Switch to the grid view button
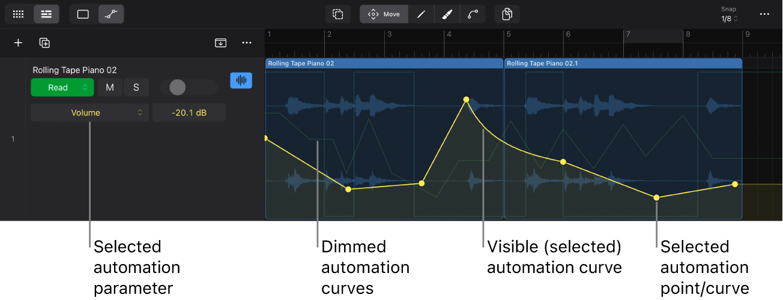The height and width of the screenshot is (300, 783). tap(19, 14)
